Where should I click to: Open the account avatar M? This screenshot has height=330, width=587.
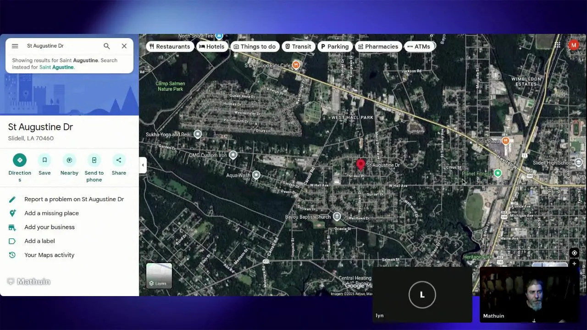573,45
